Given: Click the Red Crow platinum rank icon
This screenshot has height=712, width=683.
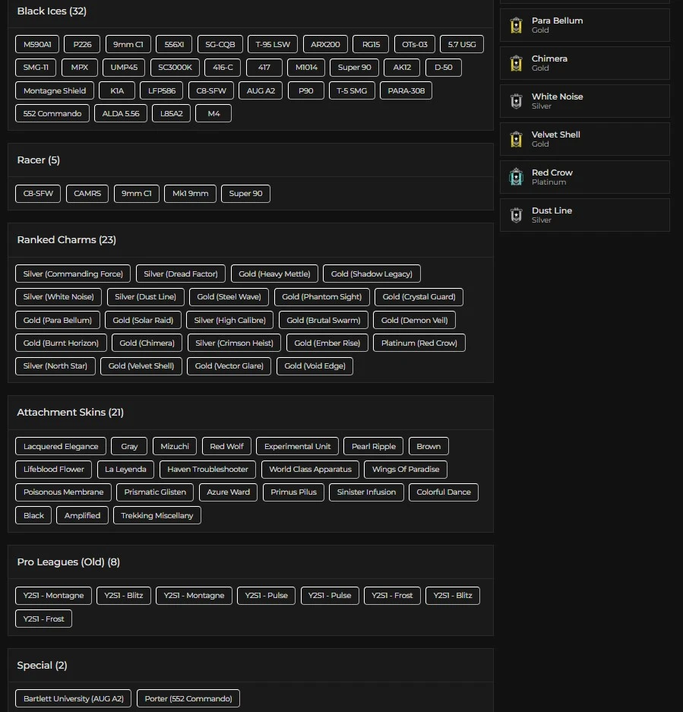Looking at the screenshot, I should (x=517, y=177).
